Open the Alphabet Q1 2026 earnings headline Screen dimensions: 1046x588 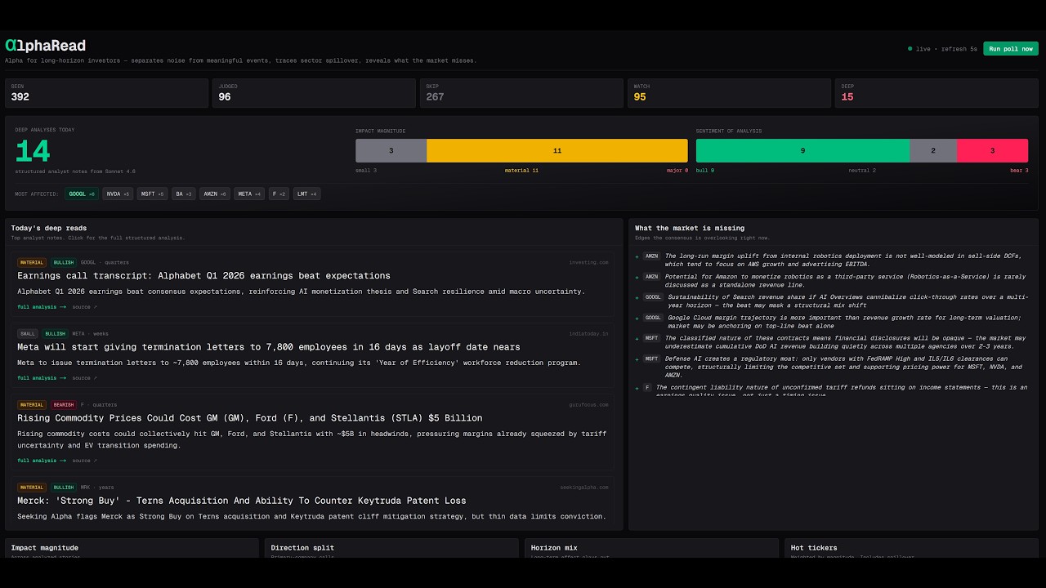tap(203, 276)
